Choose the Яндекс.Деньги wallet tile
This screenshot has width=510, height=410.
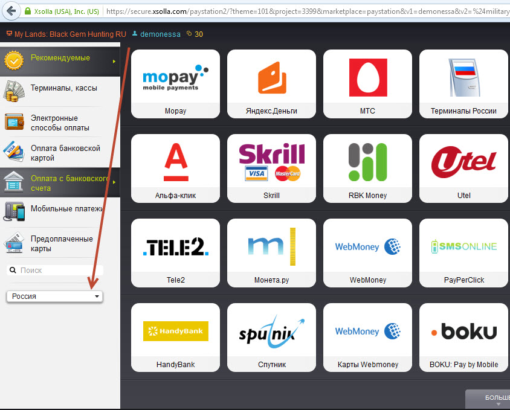271,84
